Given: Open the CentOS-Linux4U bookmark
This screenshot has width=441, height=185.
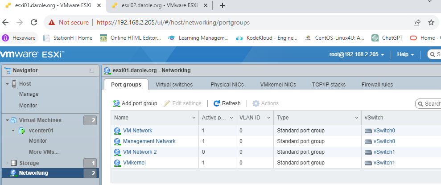Looking at the screenshot, I should tap(335, 38).
